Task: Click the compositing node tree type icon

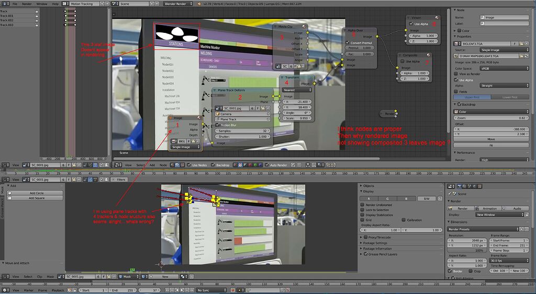Action: (x=177, y=165)
